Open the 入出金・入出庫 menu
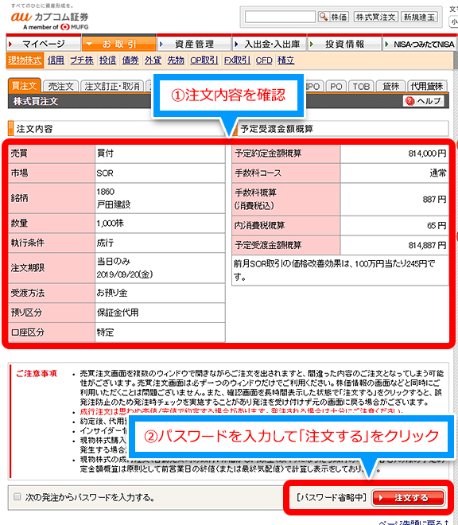This screenshot has width=458, height=525. pyautogui.click(x=270, y=44)
